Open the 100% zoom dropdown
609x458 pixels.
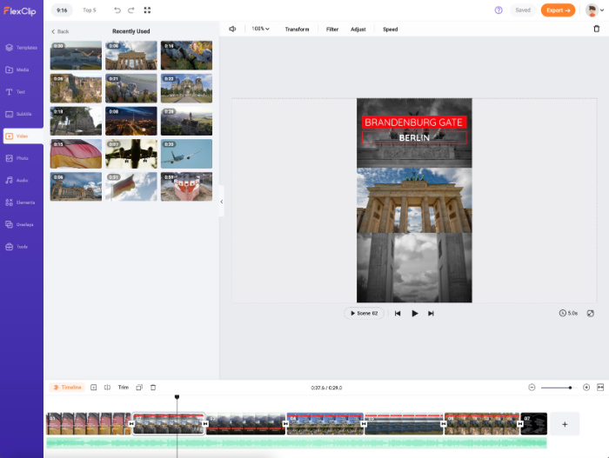click(260, 29)
